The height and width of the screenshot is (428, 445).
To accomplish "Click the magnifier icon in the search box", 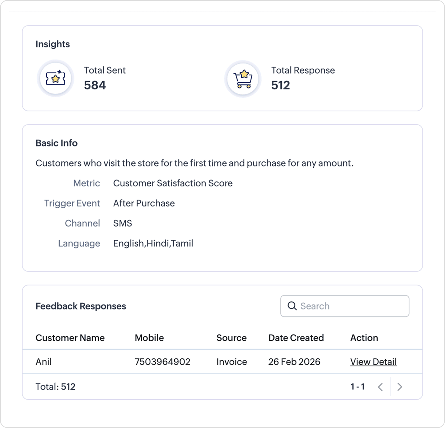I will [291, 306].
